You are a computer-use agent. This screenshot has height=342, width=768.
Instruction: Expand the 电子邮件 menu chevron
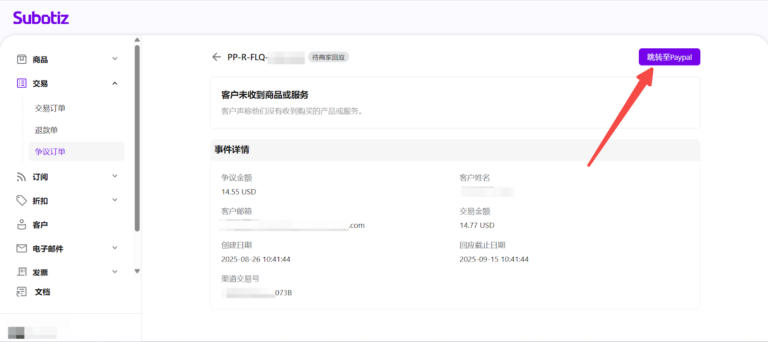115,248
